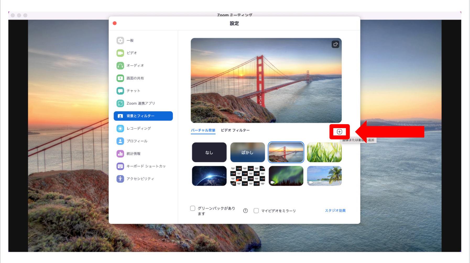Open the オーディオ settings section
Image resolution: width=470 pixels, height=263 pixels.
(x=143, y=66)
